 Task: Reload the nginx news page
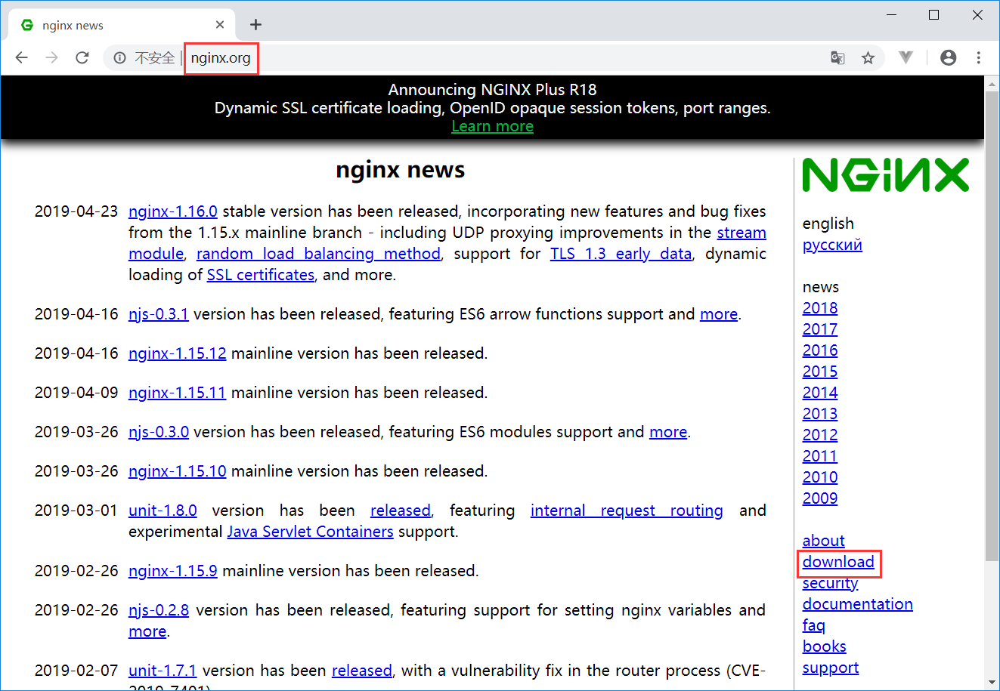82,57
